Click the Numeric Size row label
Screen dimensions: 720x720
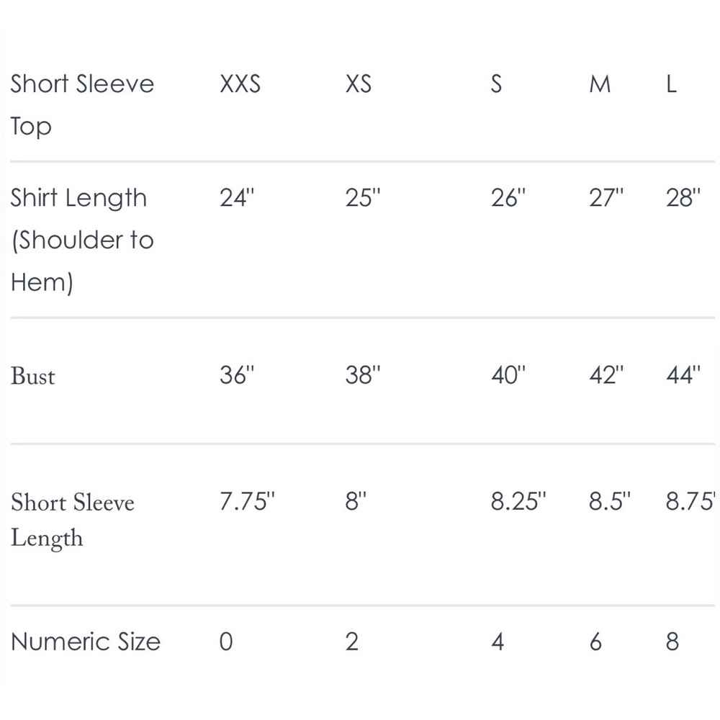86,642
